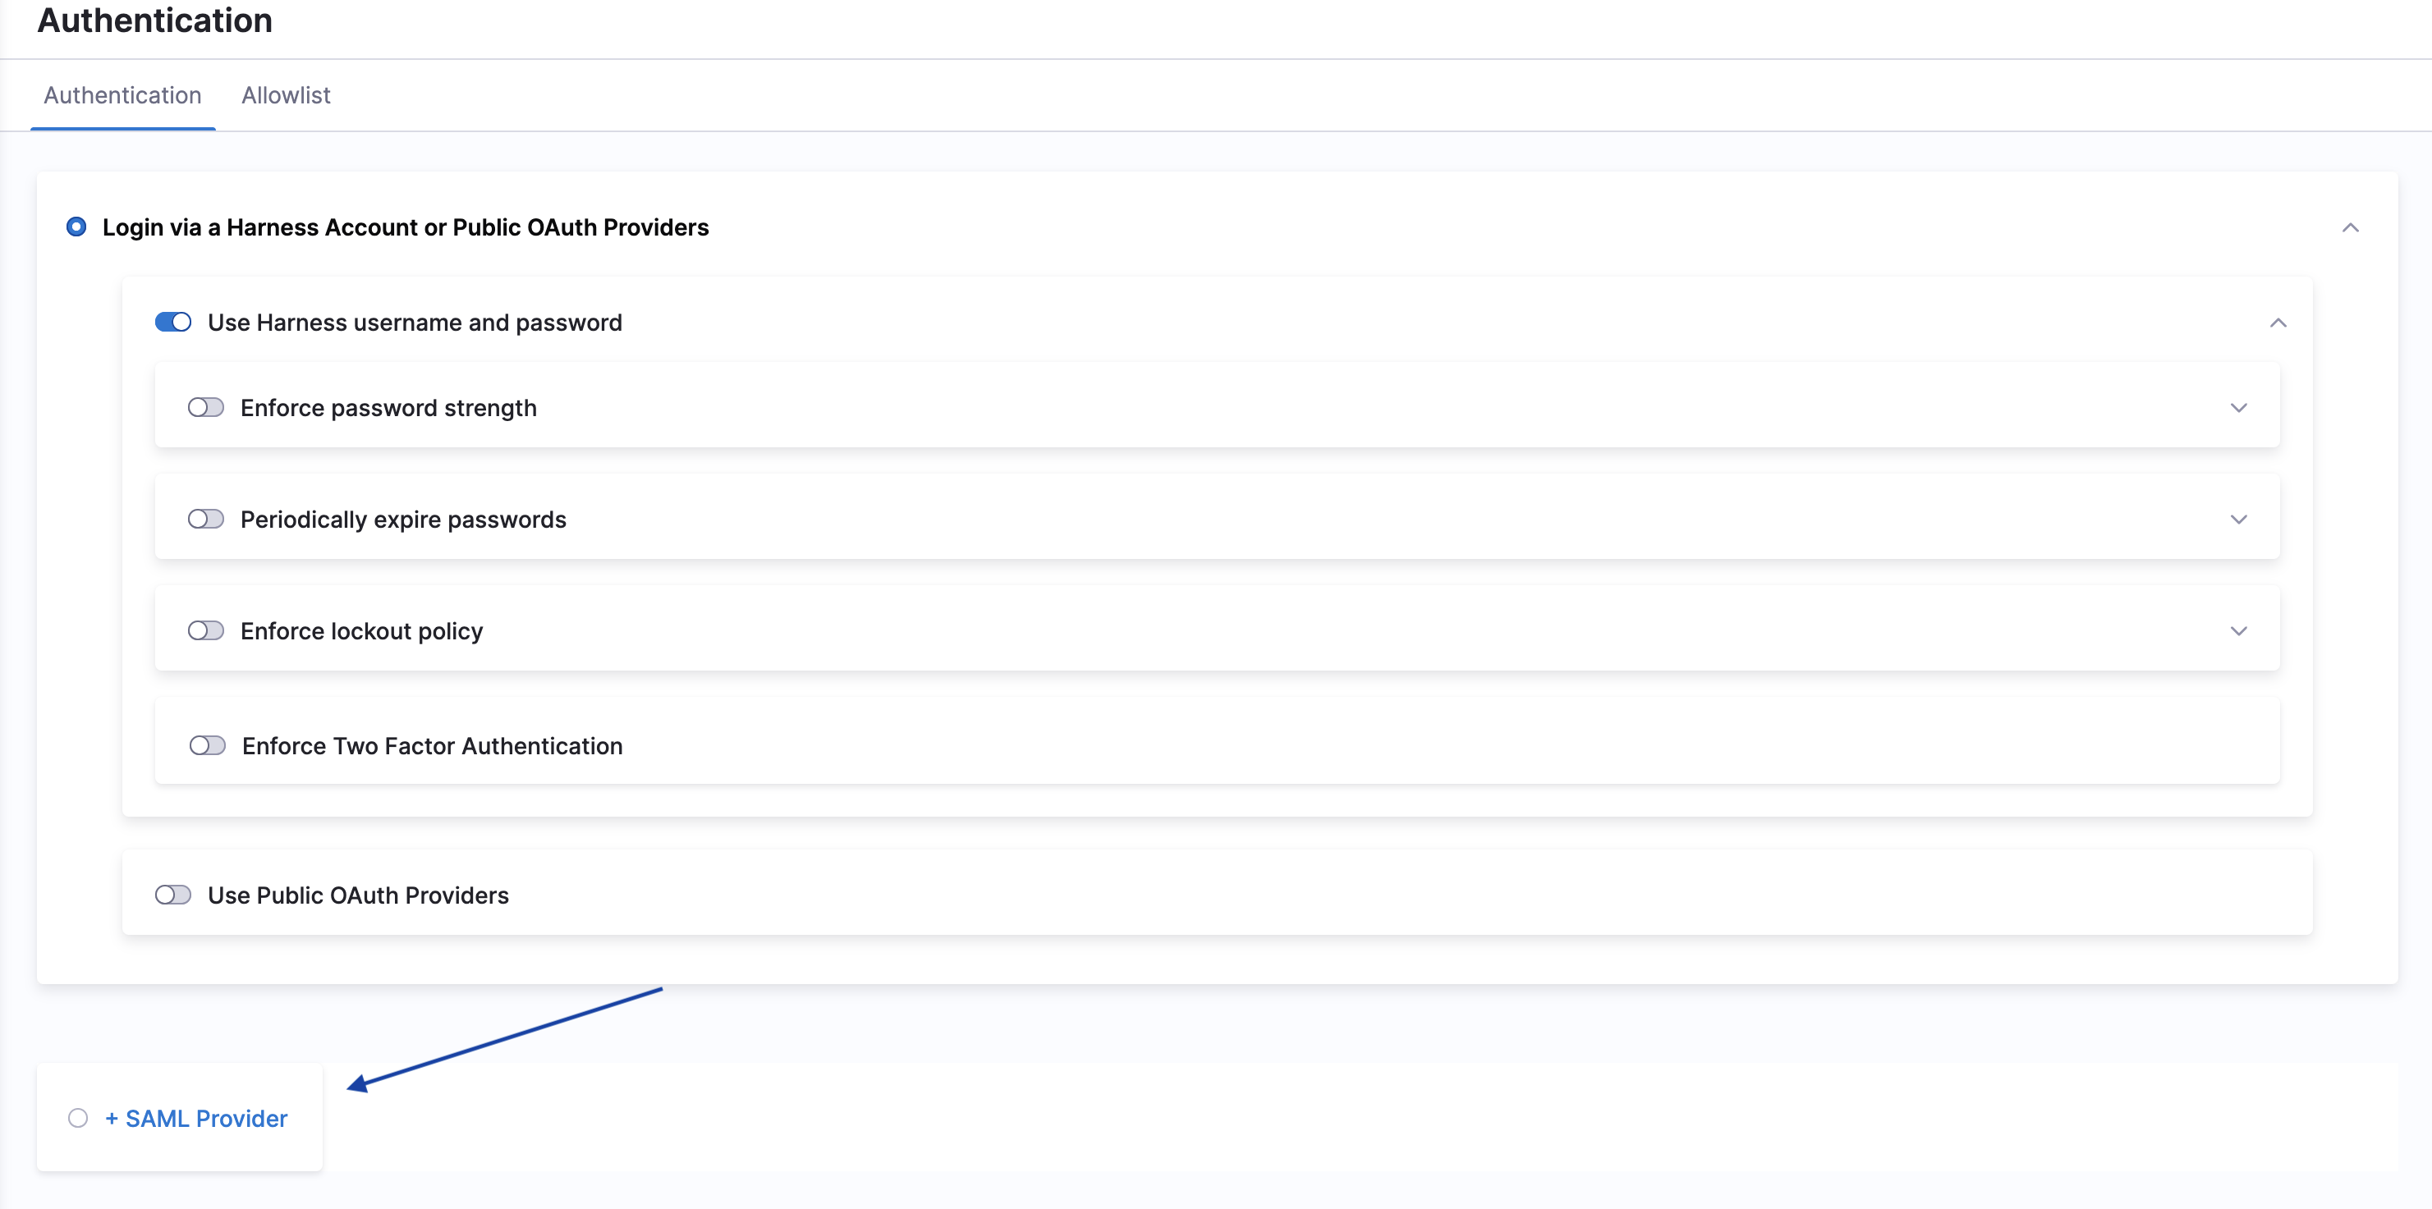
Task: Expand the Enforce lockout policy section
Action: 2238,630
